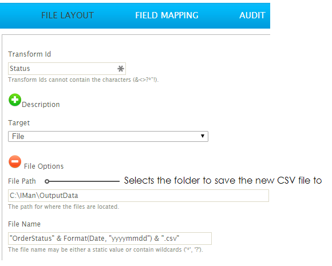Collapse File Options with the red minus icon
Viewport: 332px width, 266px height.
click(x=15, y=162)
